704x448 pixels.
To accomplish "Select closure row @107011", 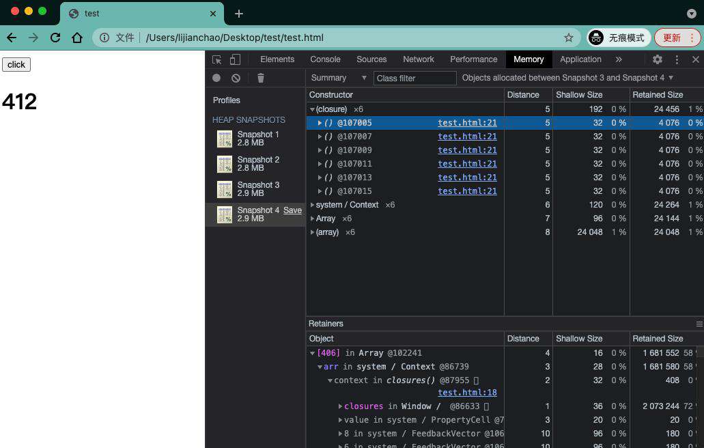I will coord(505,164).
